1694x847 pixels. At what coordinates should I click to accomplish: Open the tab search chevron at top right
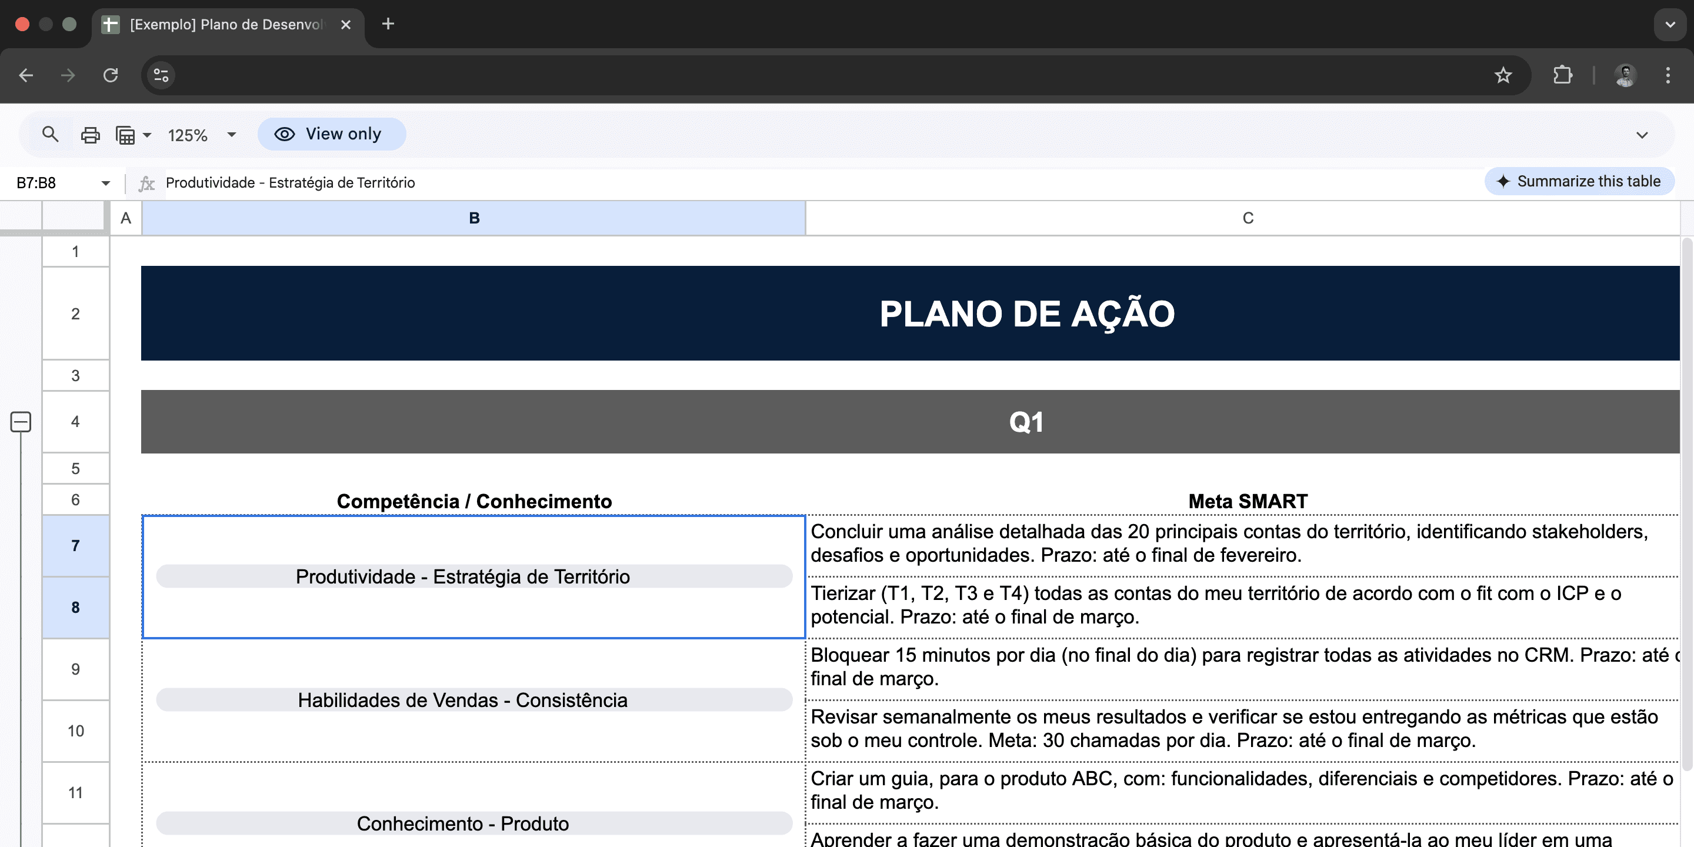(x=1669, y=24)
